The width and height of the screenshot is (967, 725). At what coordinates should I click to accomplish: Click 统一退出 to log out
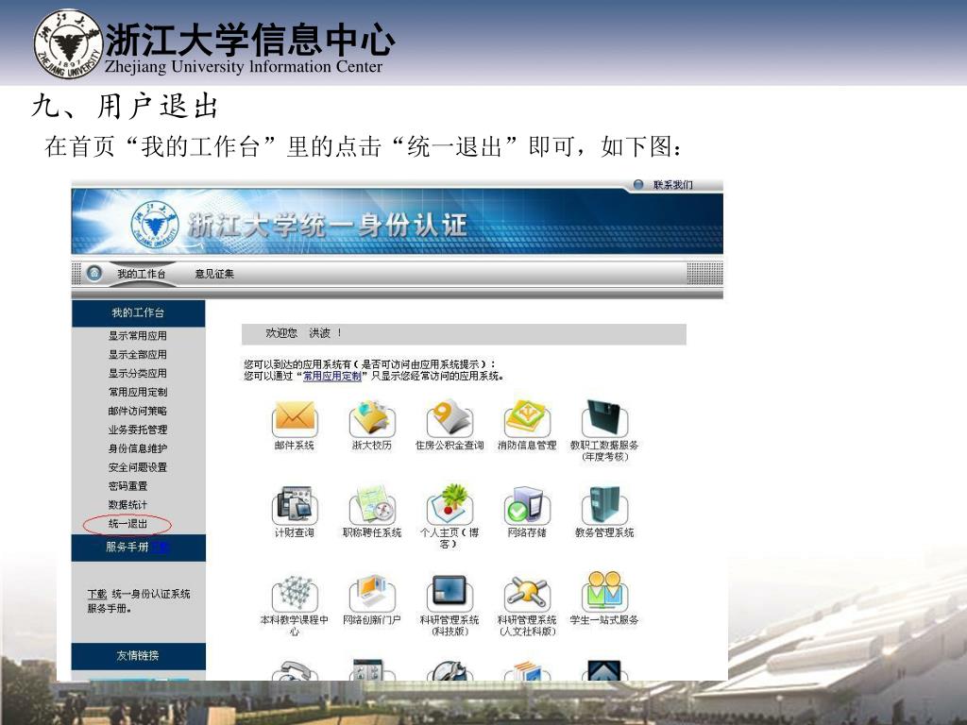(127, 524)
